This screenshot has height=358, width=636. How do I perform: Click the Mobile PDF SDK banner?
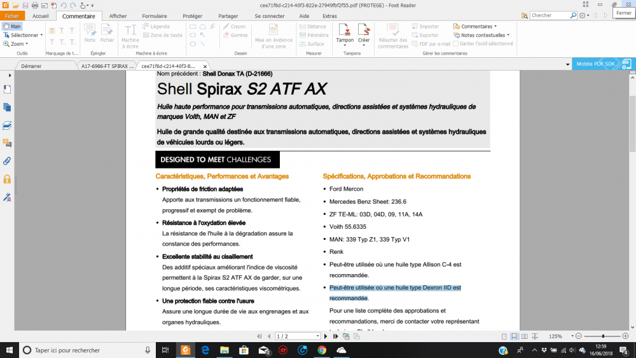click(x=603, y=64)
